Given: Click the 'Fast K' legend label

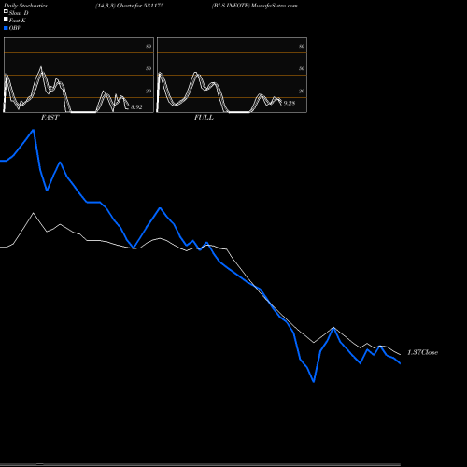Looking at the screenshot, I should [x=18, y=21].
